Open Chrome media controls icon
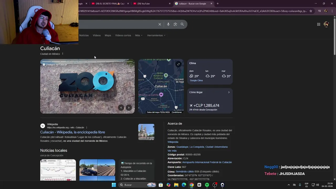The height and width of the screenshot is (189, 336). point(319,11)
